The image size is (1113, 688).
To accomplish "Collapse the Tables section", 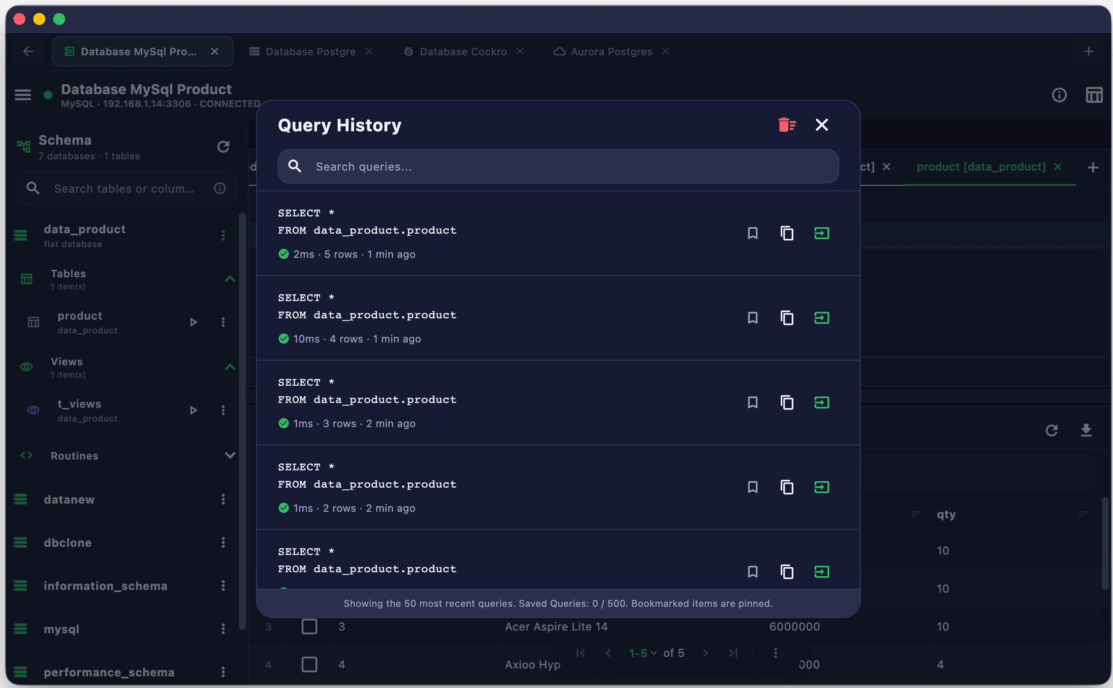I will pyautogui.click(x=230, y=279).
